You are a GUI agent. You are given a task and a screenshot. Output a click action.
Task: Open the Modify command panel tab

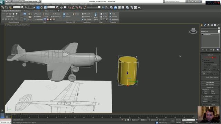click(x=205, y=25)
